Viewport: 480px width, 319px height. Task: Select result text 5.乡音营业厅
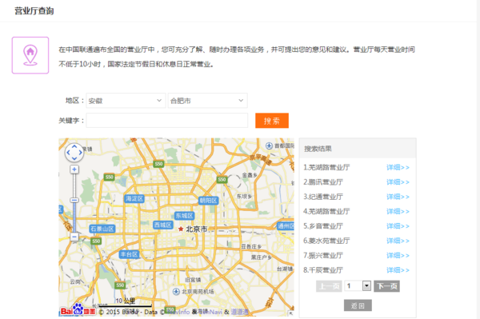click(x=323, y=226)
